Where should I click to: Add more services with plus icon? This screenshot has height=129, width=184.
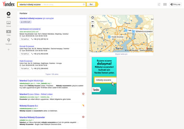[x=9, y=49]
